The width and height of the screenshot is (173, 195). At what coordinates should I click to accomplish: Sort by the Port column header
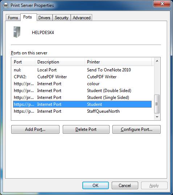[23, 62]
